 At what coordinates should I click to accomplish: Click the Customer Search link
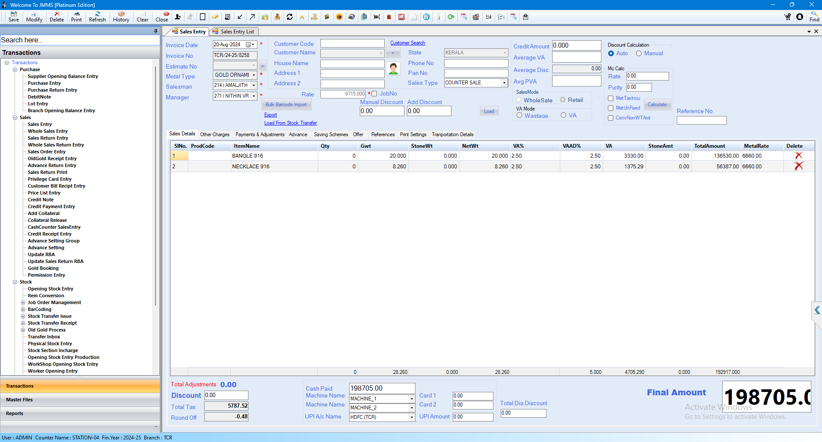(407, 43)
